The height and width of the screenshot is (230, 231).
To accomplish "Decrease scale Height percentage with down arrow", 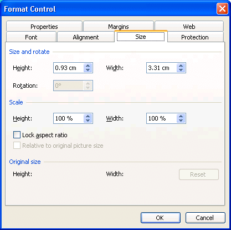I will click(x=88, y=121).
